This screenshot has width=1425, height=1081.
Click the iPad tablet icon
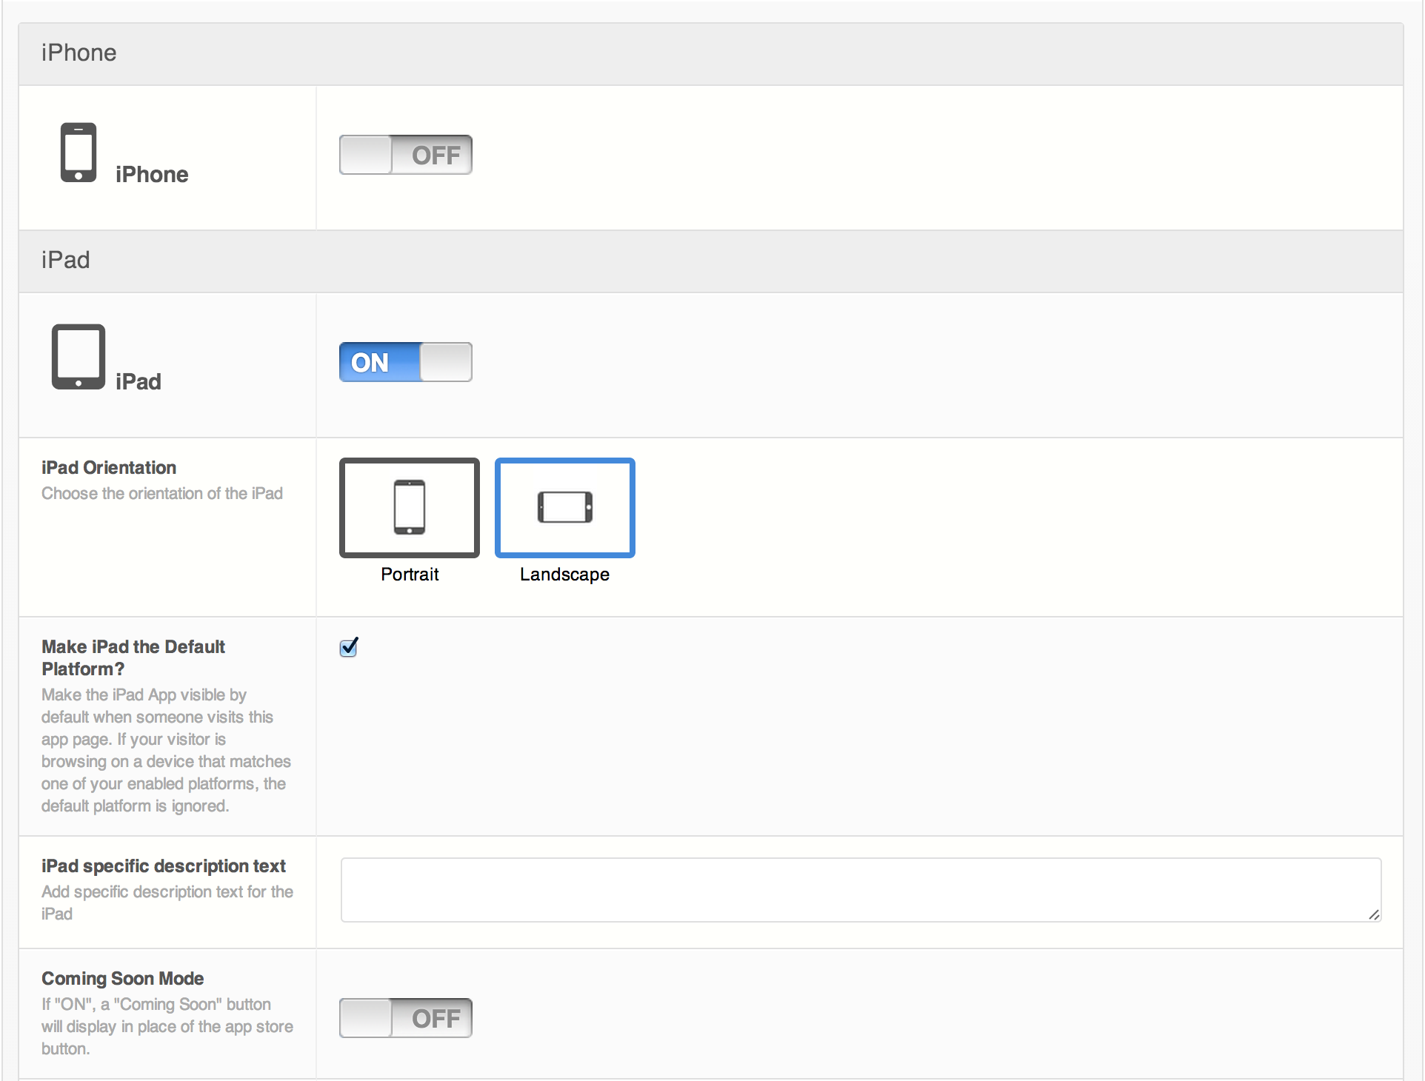[x=79, y=357]
